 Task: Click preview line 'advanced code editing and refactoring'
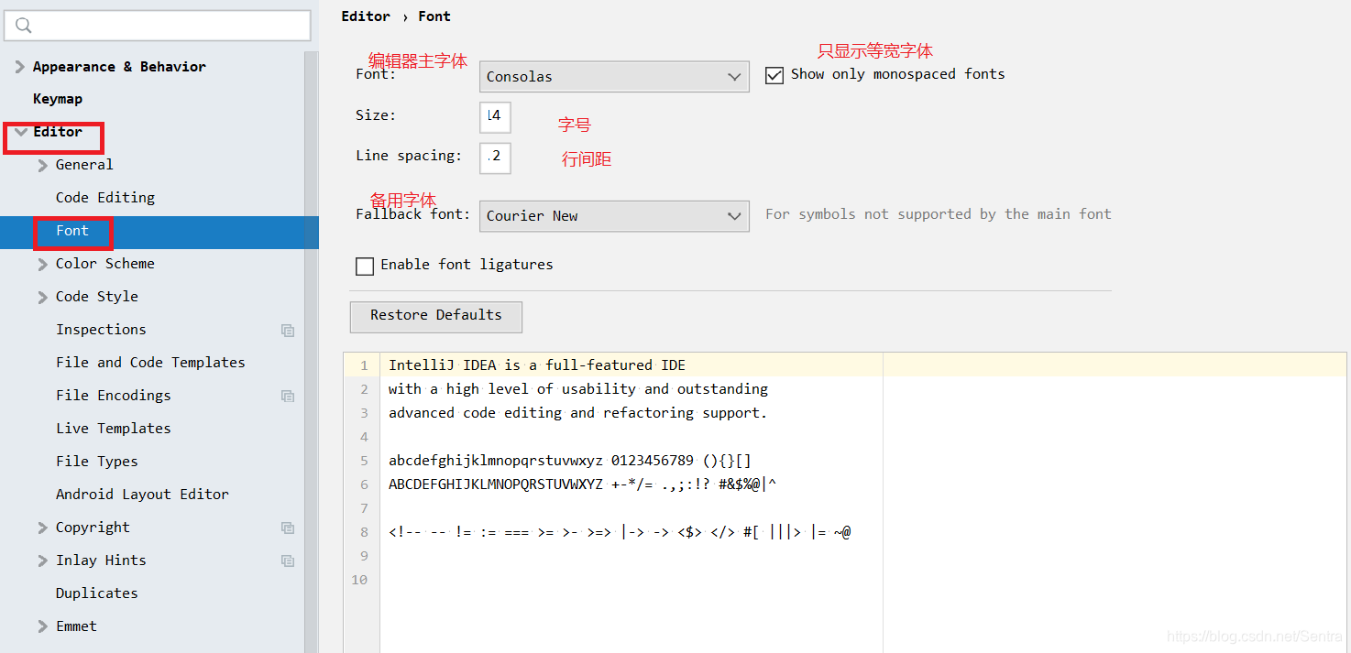pos(578,413)
